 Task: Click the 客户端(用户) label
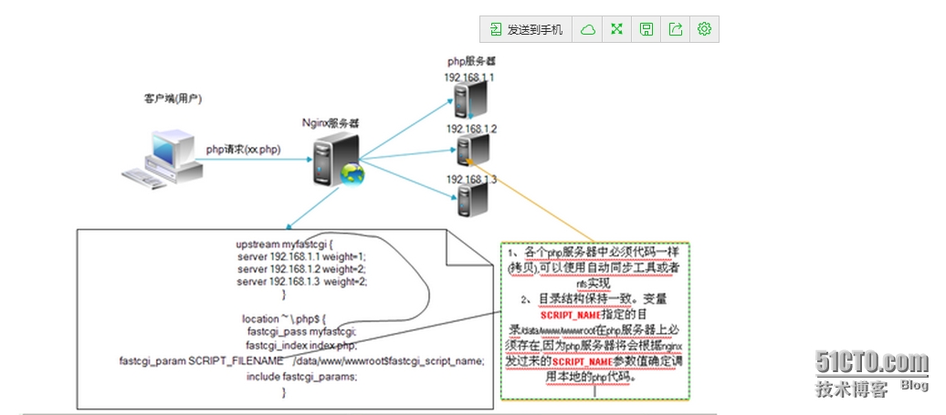pos(173,99)
